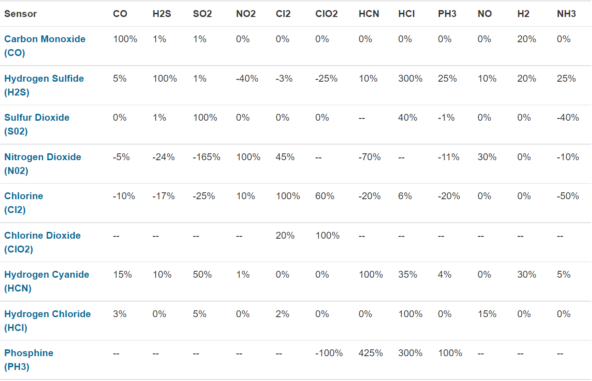Click the HCN column header
This screenshot has height=381, width=592.
368,14
